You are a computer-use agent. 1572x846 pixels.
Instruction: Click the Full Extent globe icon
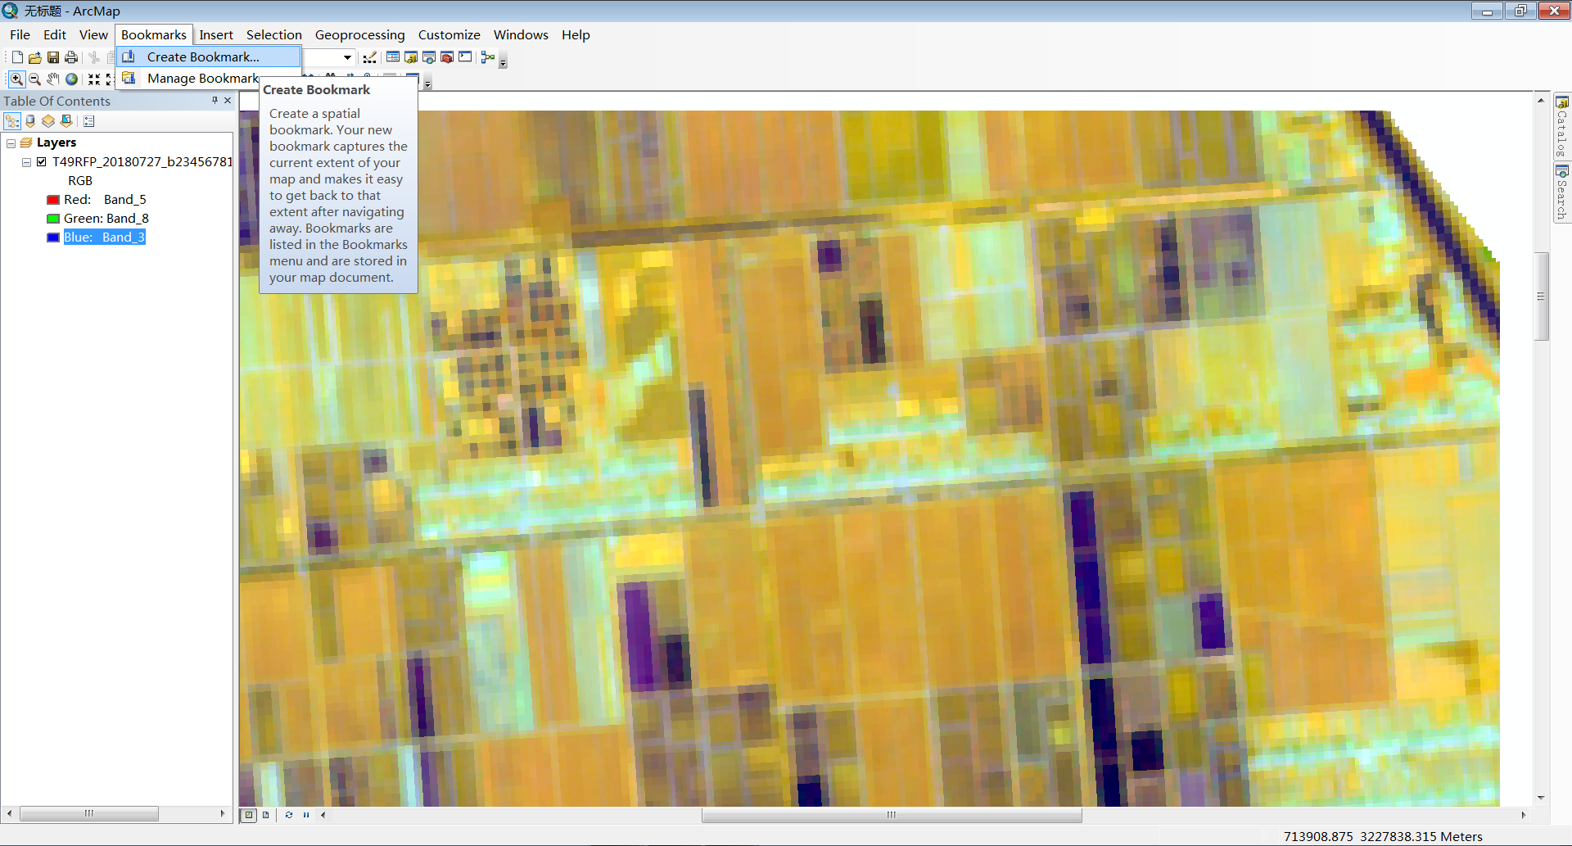[71, 79]
